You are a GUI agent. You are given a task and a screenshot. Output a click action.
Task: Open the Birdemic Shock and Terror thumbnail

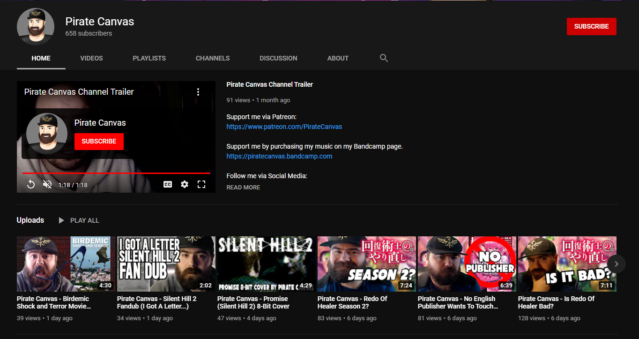[x=66, y=264]
